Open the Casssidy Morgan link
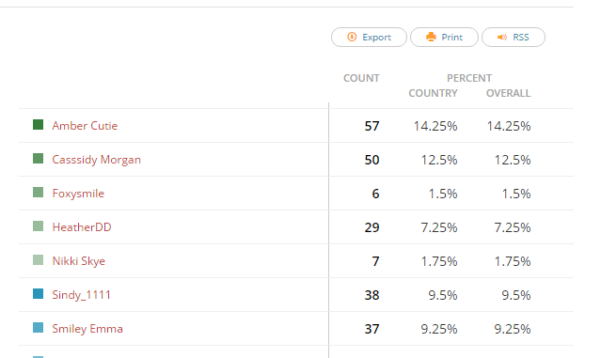The image size is (601, 358). coord(97,160)
